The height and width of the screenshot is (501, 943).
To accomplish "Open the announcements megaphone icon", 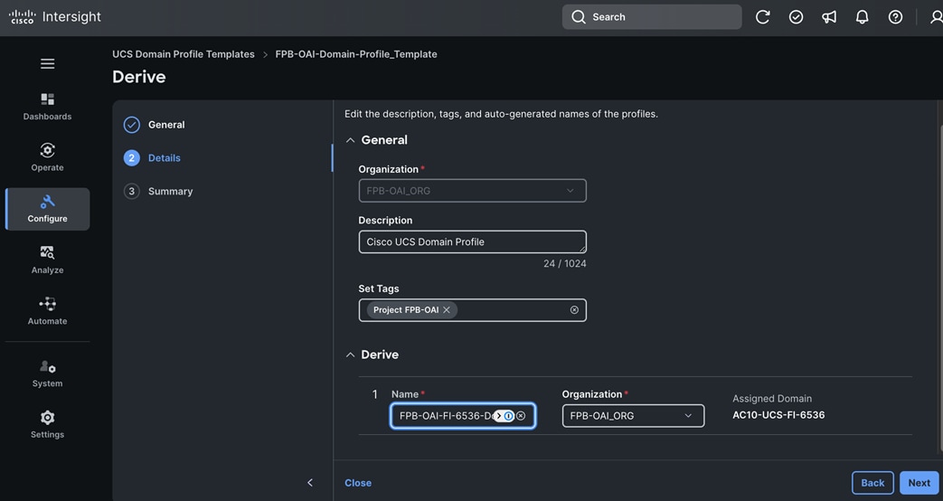I will tap(829, 17).
